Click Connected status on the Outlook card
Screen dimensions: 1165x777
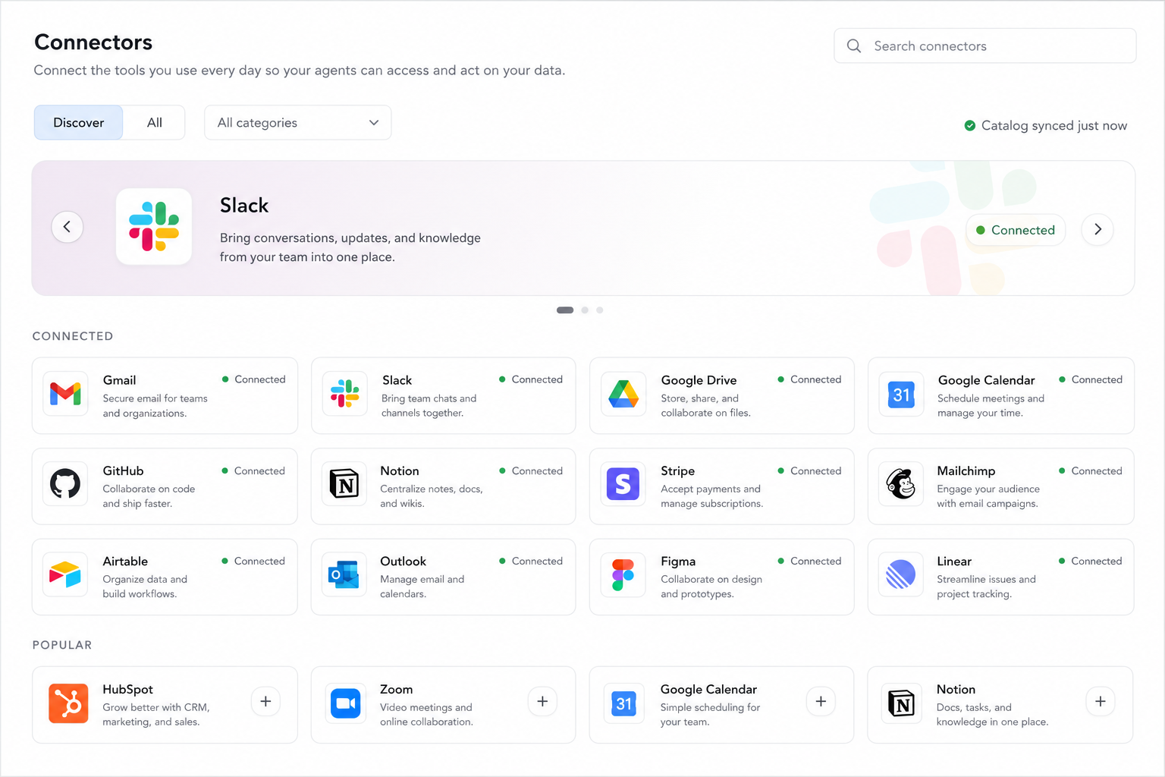(x=531, y=561)
